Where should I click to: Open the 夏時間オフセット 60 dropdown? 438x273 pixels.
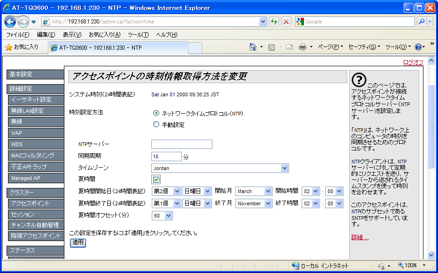(x=162, y=216)
